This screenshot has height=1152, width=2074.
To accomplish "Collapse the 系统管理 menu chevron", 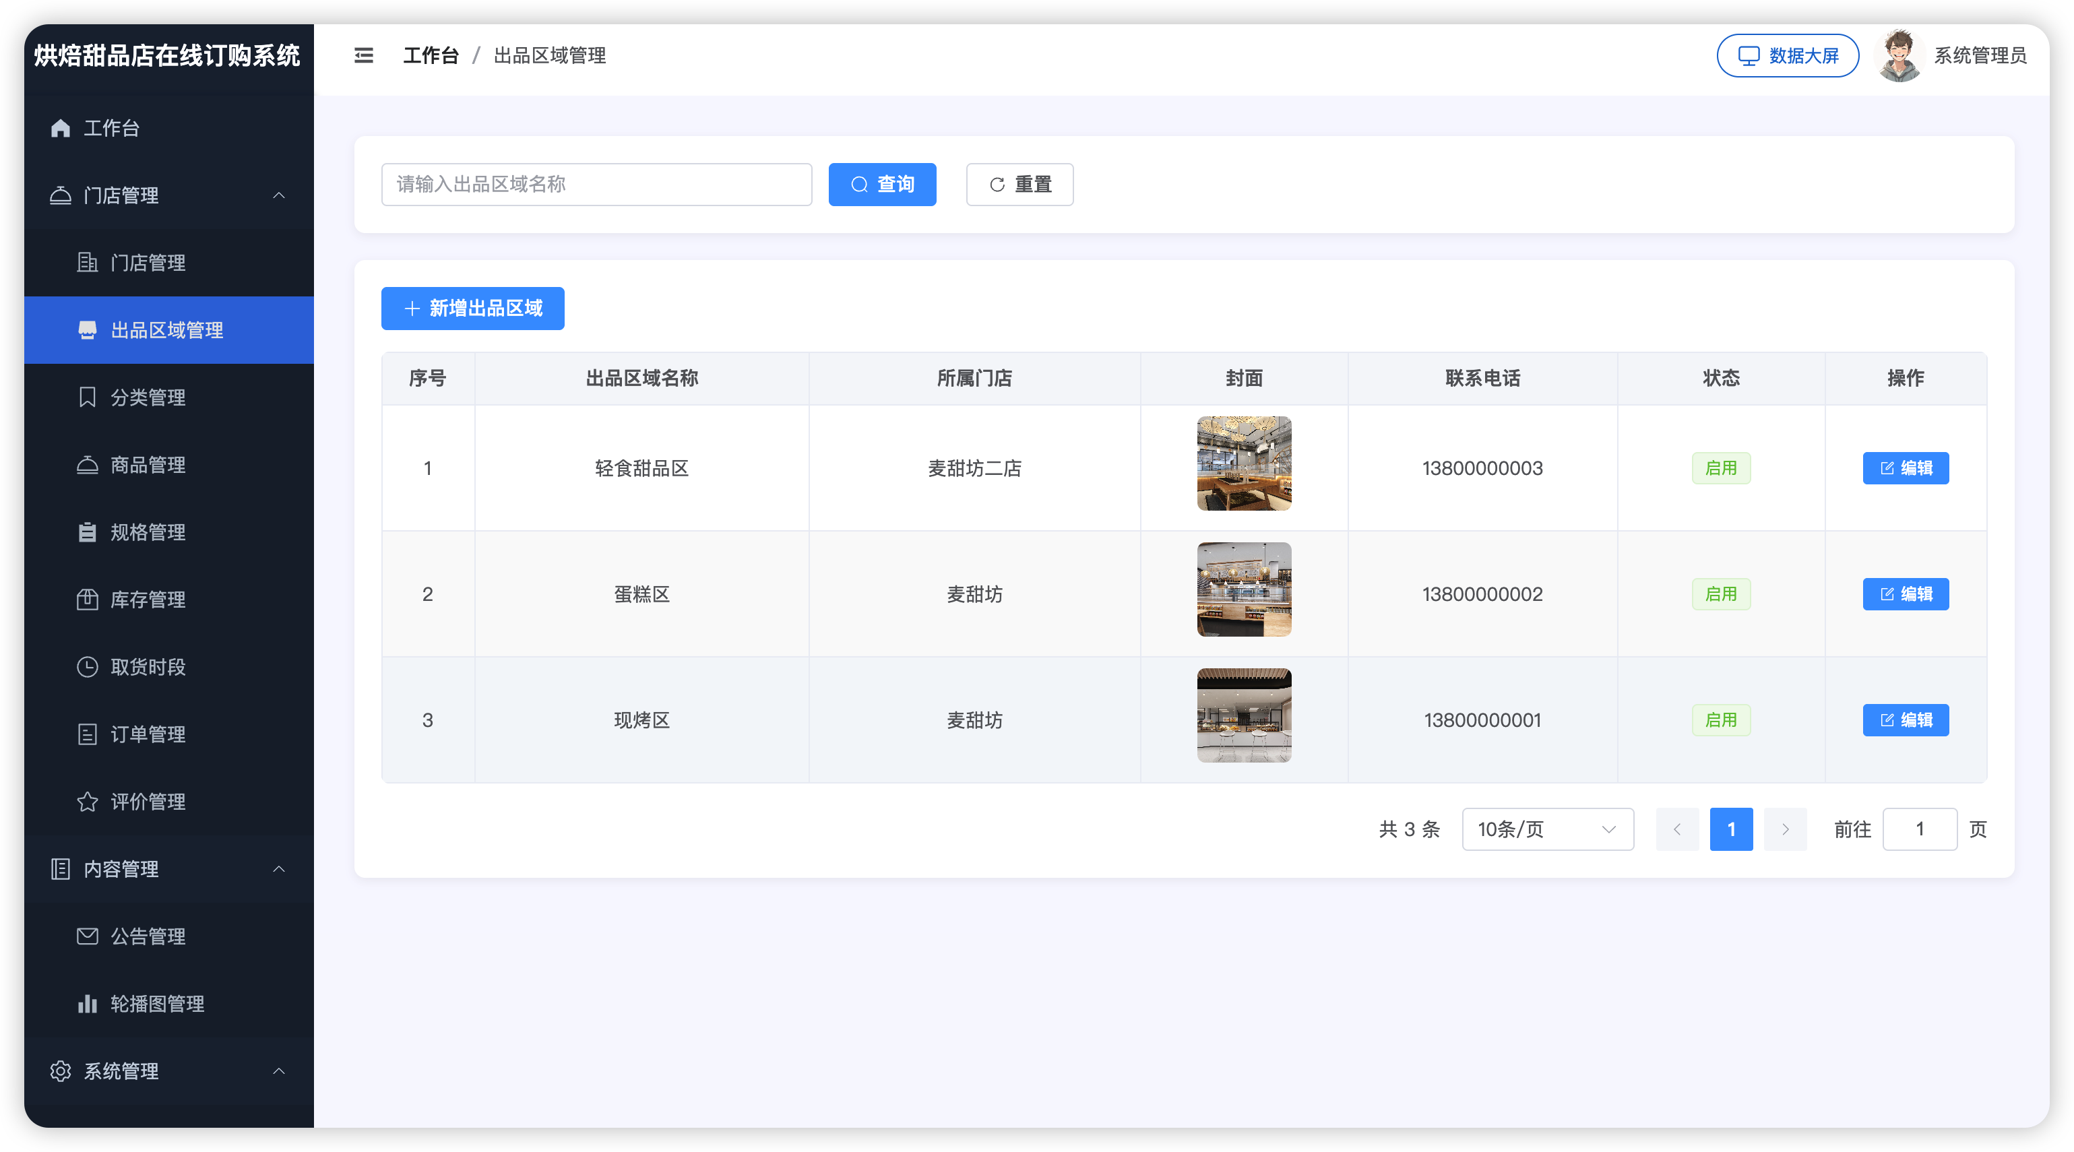I will coord(278,1072).
